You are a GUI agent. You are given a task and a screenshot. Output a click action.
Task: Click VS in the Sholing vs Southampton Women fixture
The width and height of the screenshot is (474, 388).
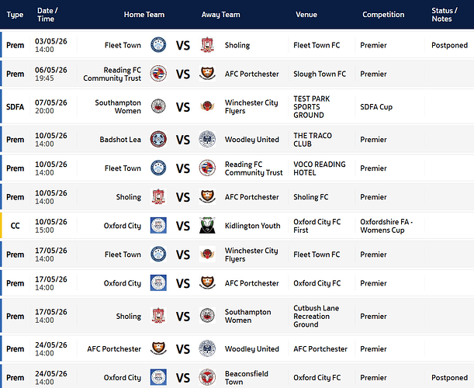pyautogui.click(x=183, y=317)
